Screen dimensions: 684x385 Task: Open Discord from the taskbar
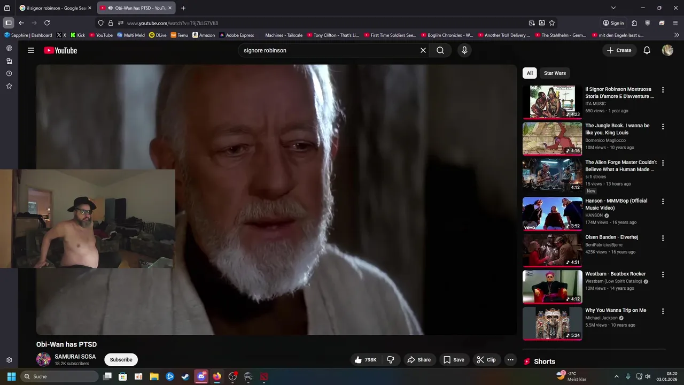(201, 376)
